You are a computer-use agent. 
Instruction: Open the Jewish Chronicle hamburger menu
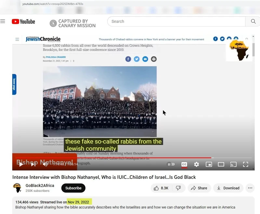click(17, 39)
